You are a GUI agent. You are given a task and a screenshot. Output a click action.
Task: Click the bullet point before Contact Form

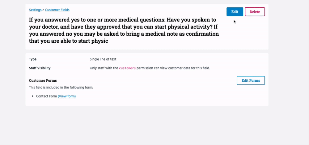tap(32, 96)
